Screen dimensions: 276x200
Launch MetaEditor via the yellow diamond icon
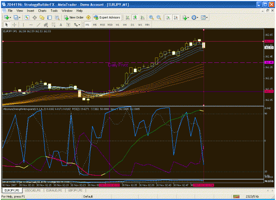pyautogui.click(x=88, y=17)
